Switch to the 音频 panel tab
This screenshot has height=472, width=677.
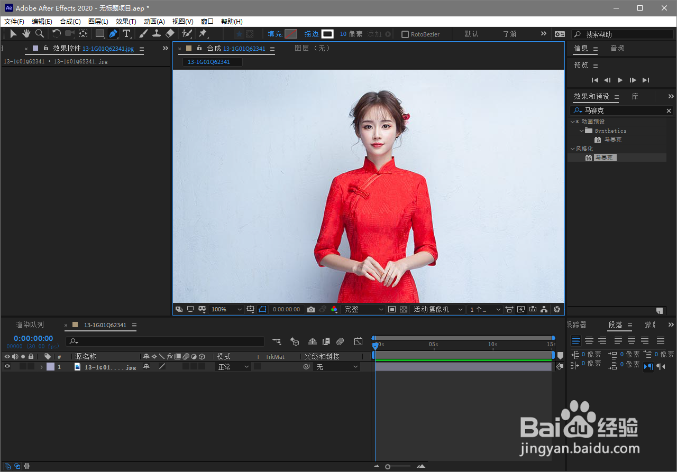617,48
